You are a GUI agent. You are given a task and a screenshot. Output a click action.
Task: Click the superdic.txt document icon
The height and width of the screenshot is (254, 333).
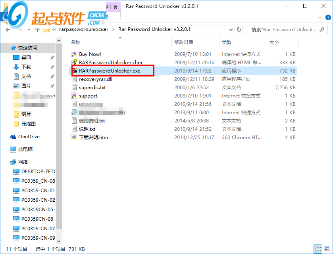point(74,87)
